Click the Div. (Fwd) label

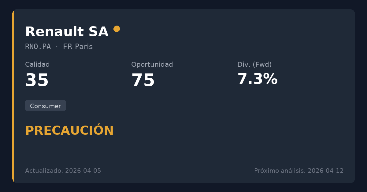254,65
